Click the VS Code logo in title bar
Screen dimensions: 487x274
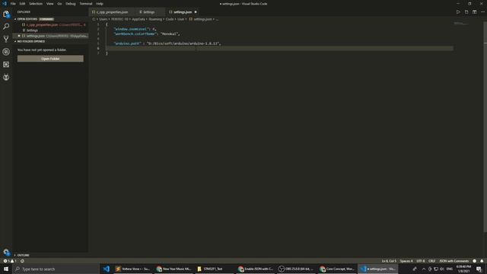pos(5,4)
